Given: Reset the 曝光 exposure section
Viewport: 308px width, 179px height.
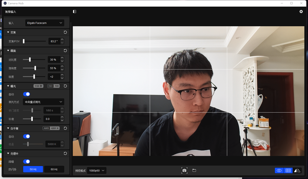Looking at the screenshot, I should pos(65,86).
